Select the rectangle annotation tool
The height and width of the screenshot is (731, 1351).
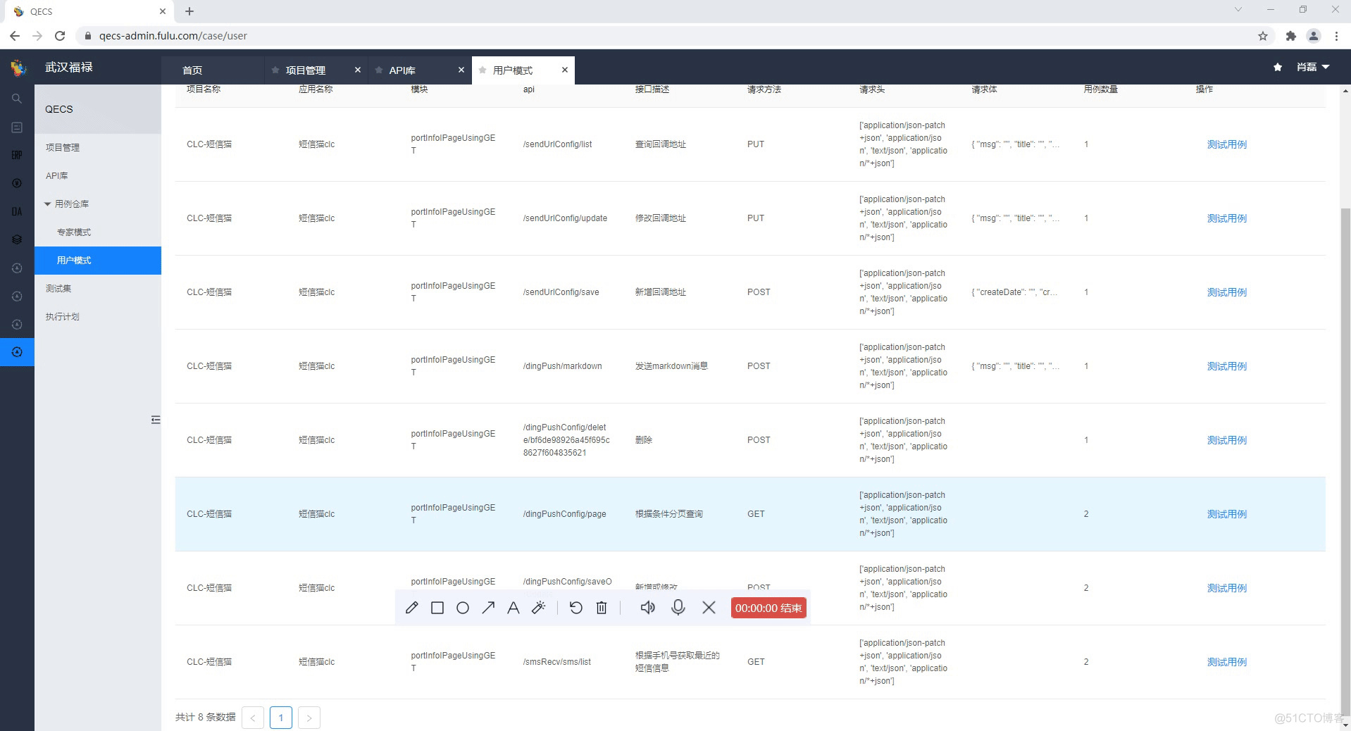coord(437,608)
